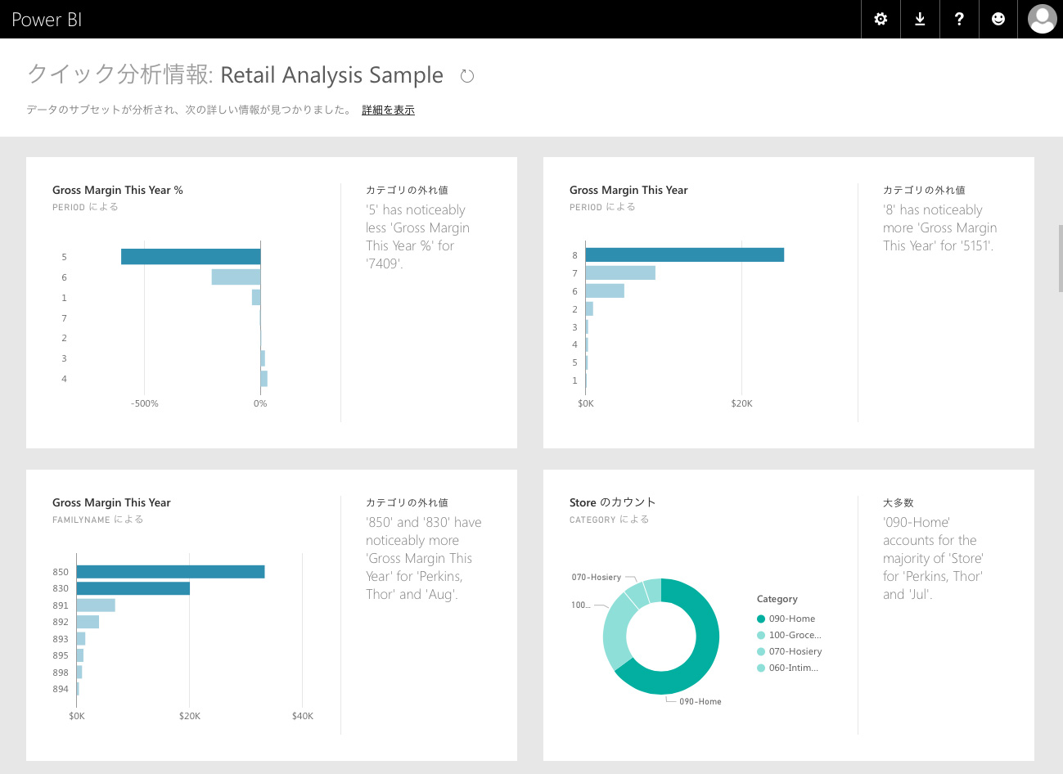Select the 830 family bar
This screenshot has width=1063, height=774.
pos(133,588)
